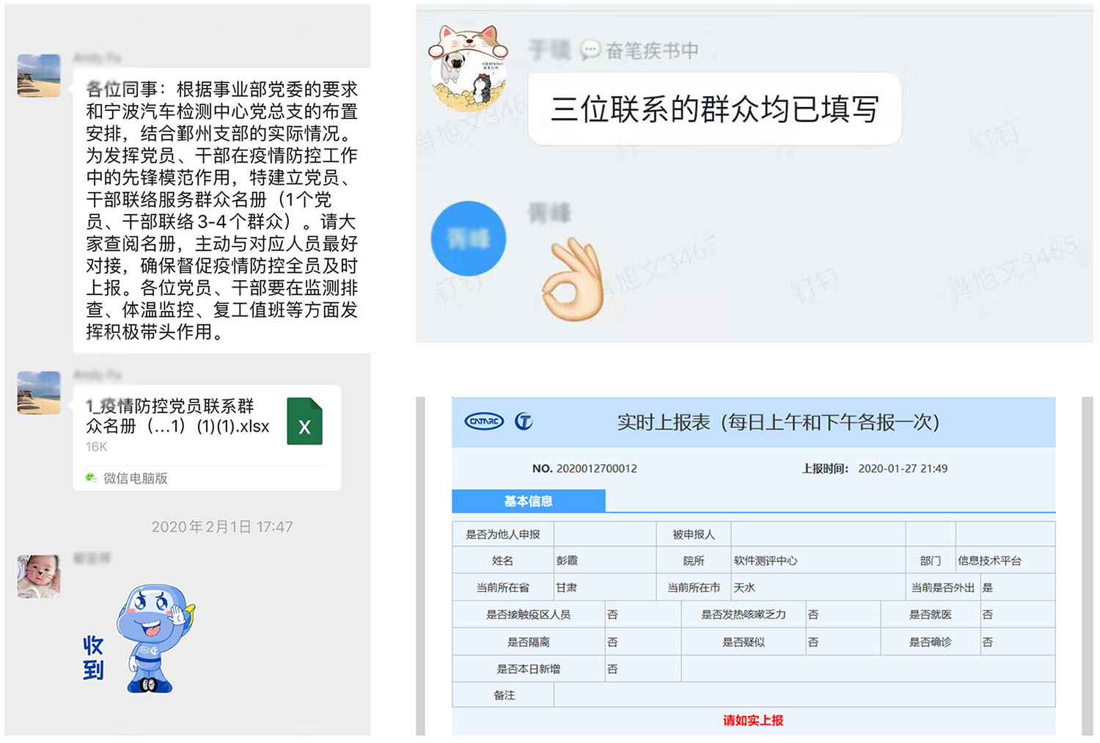Click the red 请如实上报 text
The width and height of the screenshot is (1100, 743).
point(753,720)
